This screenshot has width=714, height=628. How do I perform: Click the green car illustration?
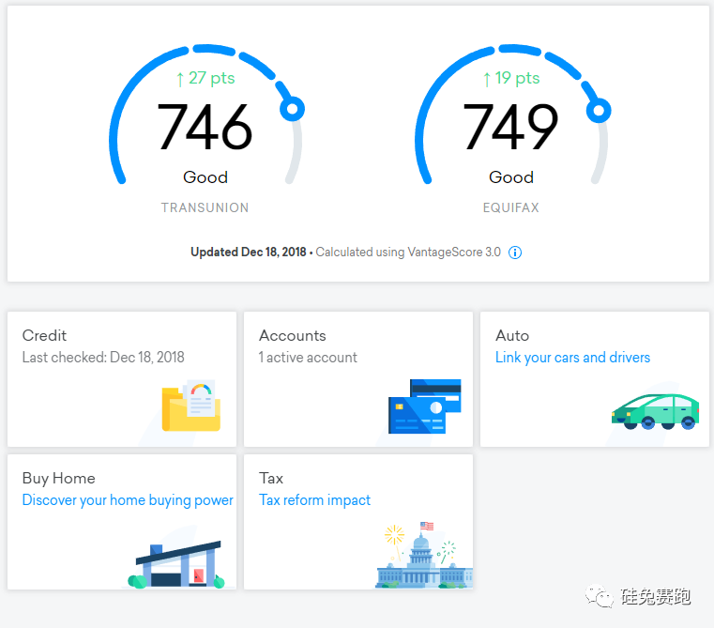[x=655, y=411]
